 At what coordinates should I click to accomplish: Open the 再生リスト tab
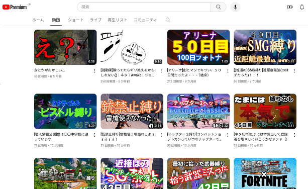(118, 20)
